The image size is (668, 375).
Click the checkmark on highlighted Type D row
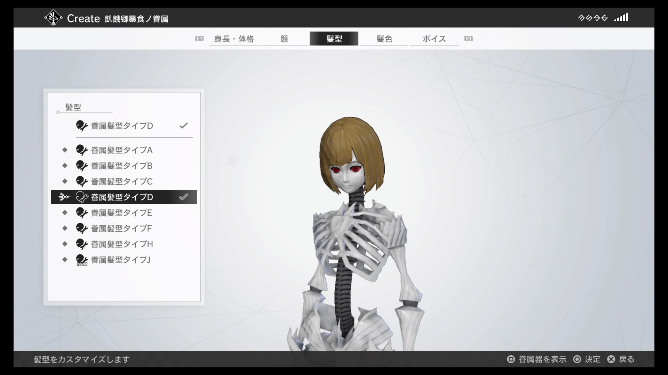[183, 197]
